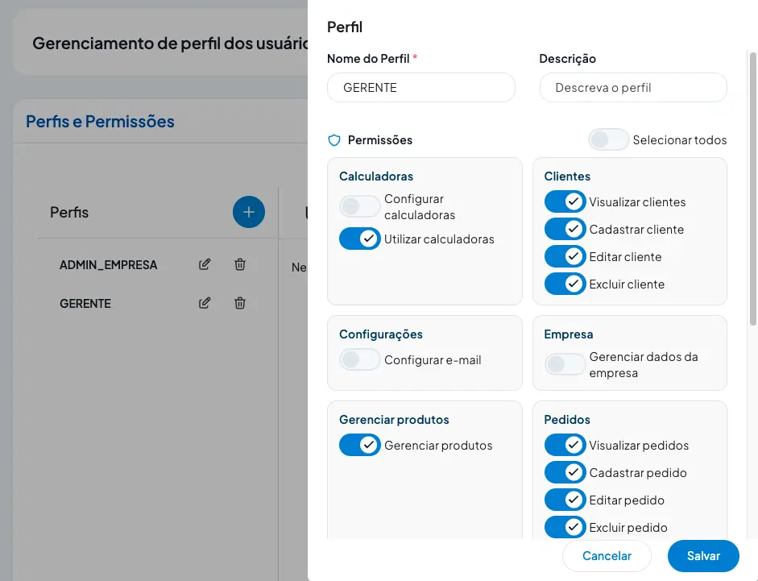The width and height of the screenshot is (758, 581).
Task: Enable Gerenciar dados da empresa toggle
Action: pos(565,364)
